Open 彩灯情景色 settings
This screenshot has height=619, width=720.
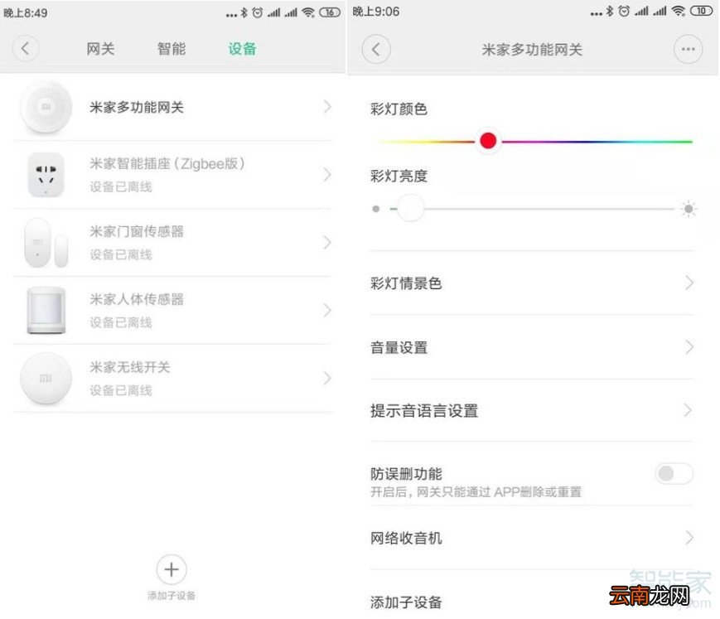[x=532, y=283]
